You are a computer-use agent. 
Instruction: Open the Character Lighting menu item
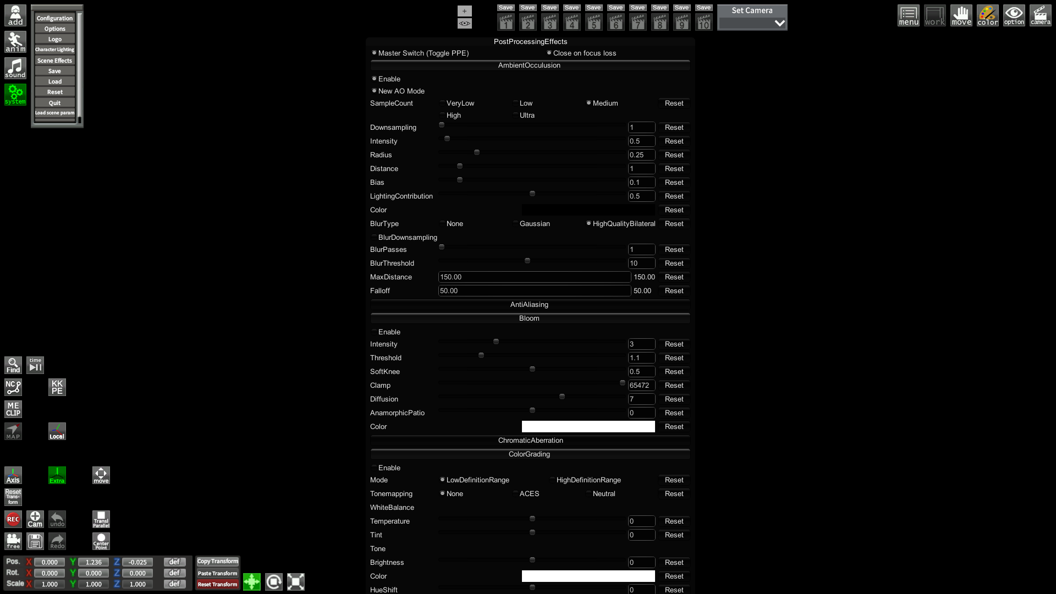pos(54,50)
